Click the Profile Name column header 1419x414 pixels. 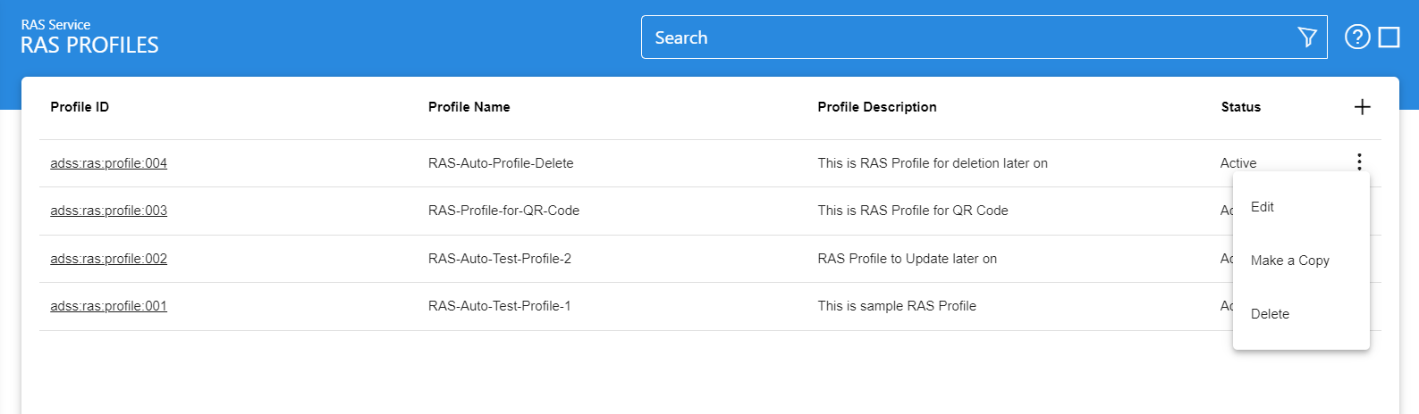coord(469,107)
